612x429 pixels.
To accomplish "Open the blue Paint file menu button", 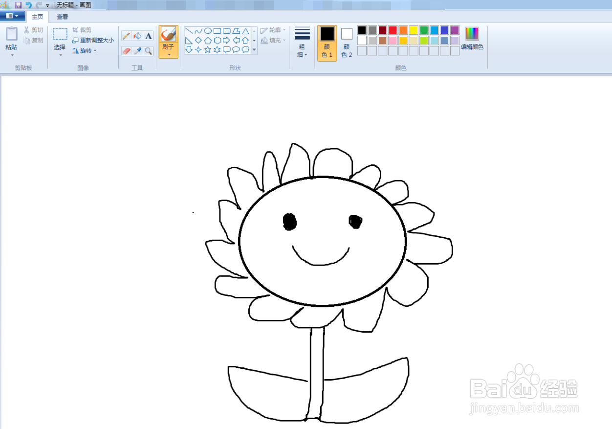I will click(12, 16).
